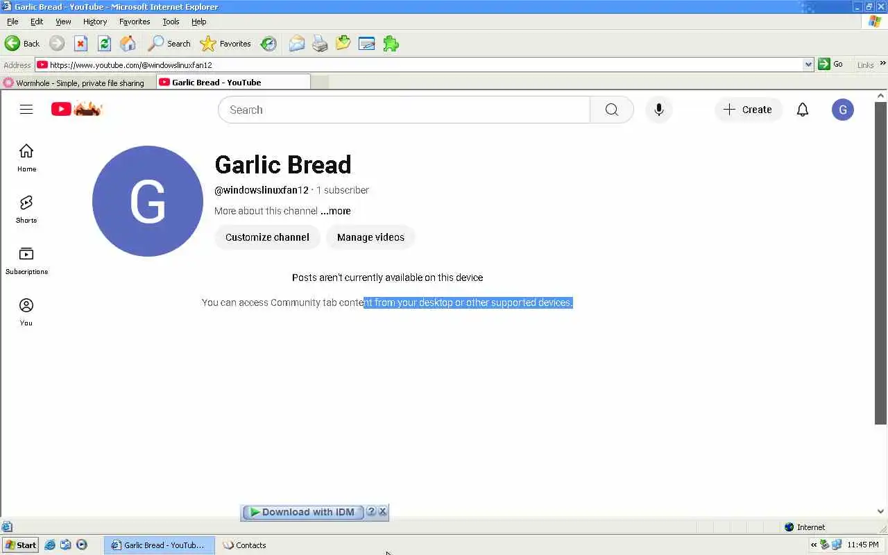
Task: Expand the Address bar dropdown arrow
Action: (808, 65)
